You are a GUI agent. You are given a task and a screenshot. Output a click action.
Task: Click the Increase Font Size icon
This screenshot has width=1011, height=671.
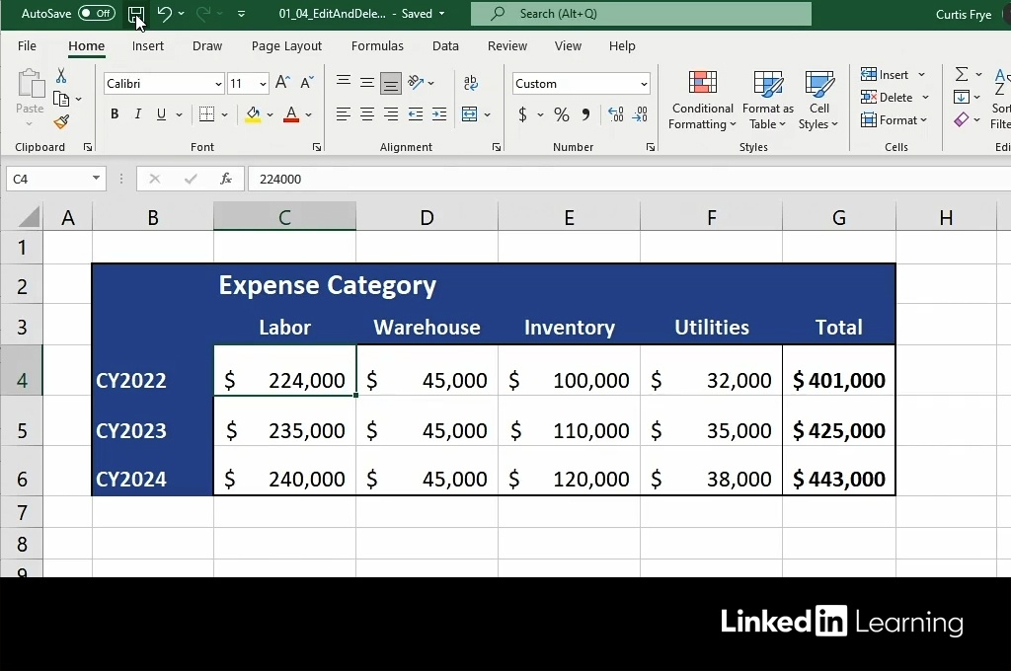coord(283,84)
